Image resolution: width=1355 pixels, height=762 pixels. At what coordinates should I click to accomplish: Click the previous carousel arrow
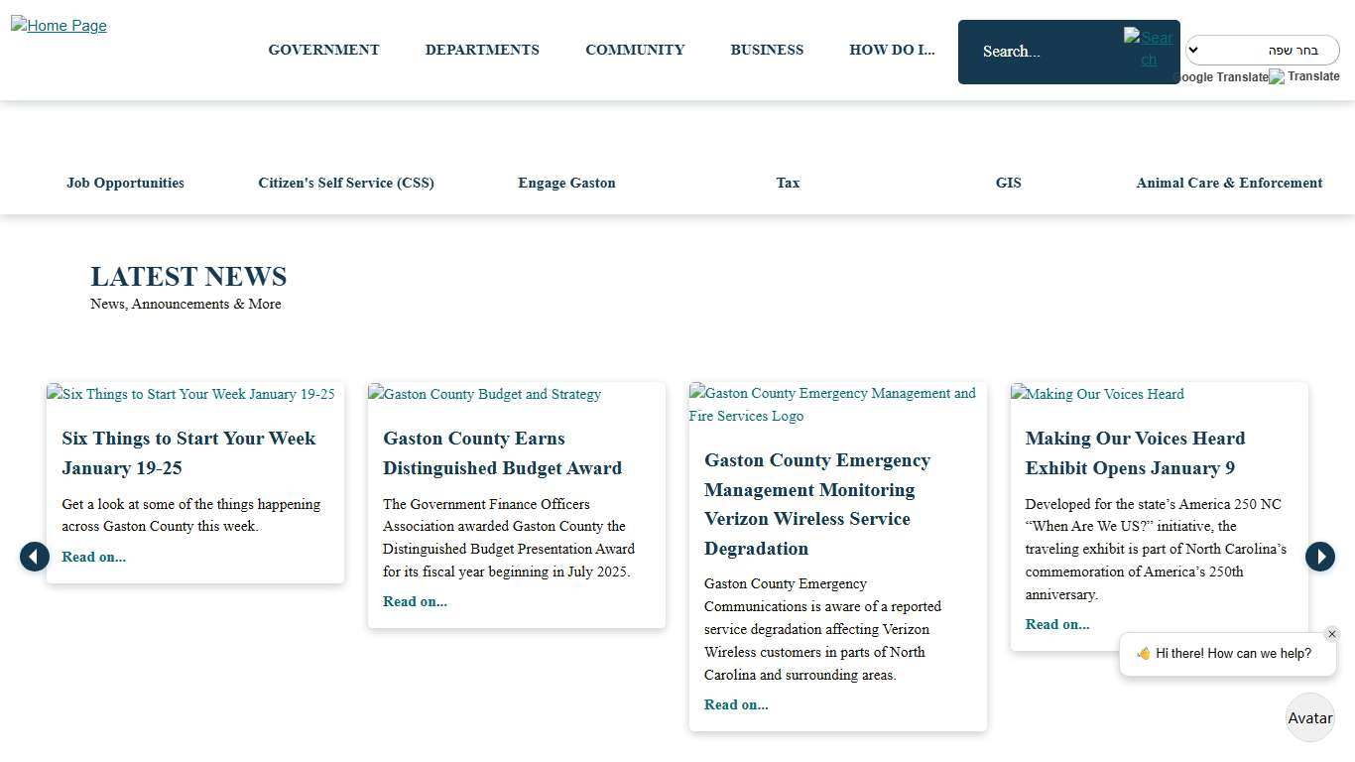pos(35,557)
